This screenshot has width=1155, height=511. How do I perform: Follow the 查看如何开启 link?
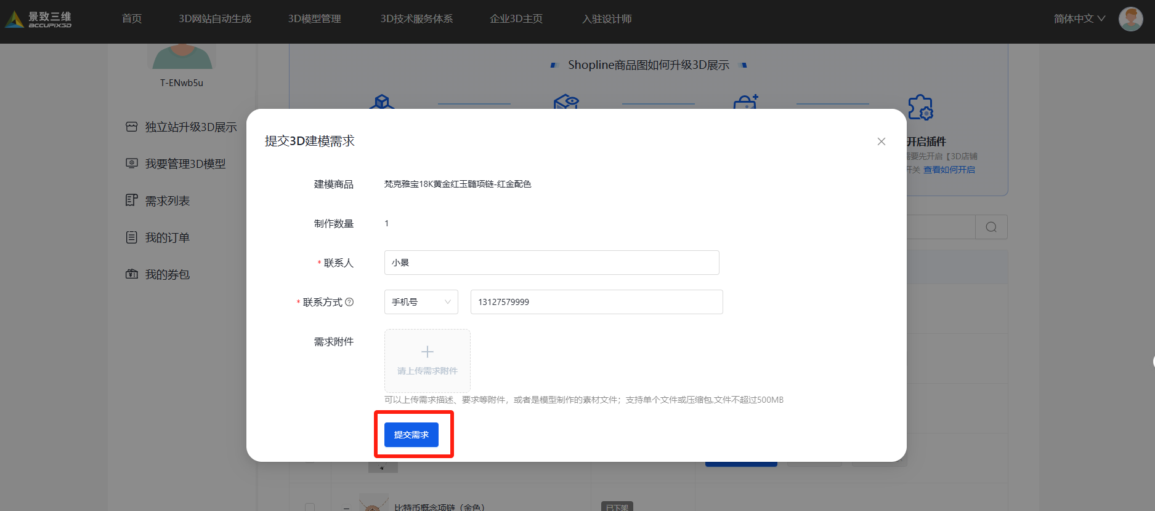tap(949, 170)
